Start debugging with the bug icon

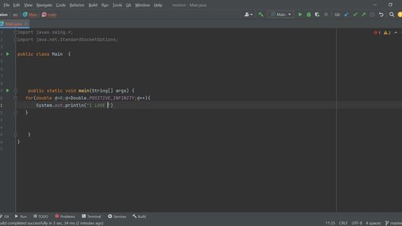[308, 14]
